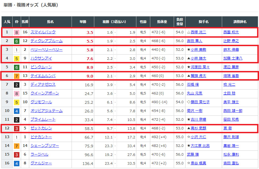Click the 単勝 column header
Screen dimensions: 259x169
pyautogui.click(x=83, y=22)
